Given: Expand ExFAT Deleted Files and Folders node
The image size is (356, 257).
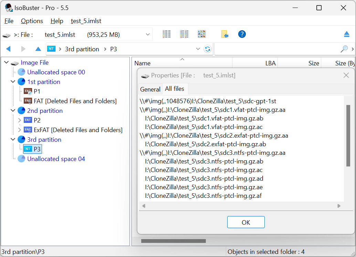Looking at the screenshot, I should [20, 130].
